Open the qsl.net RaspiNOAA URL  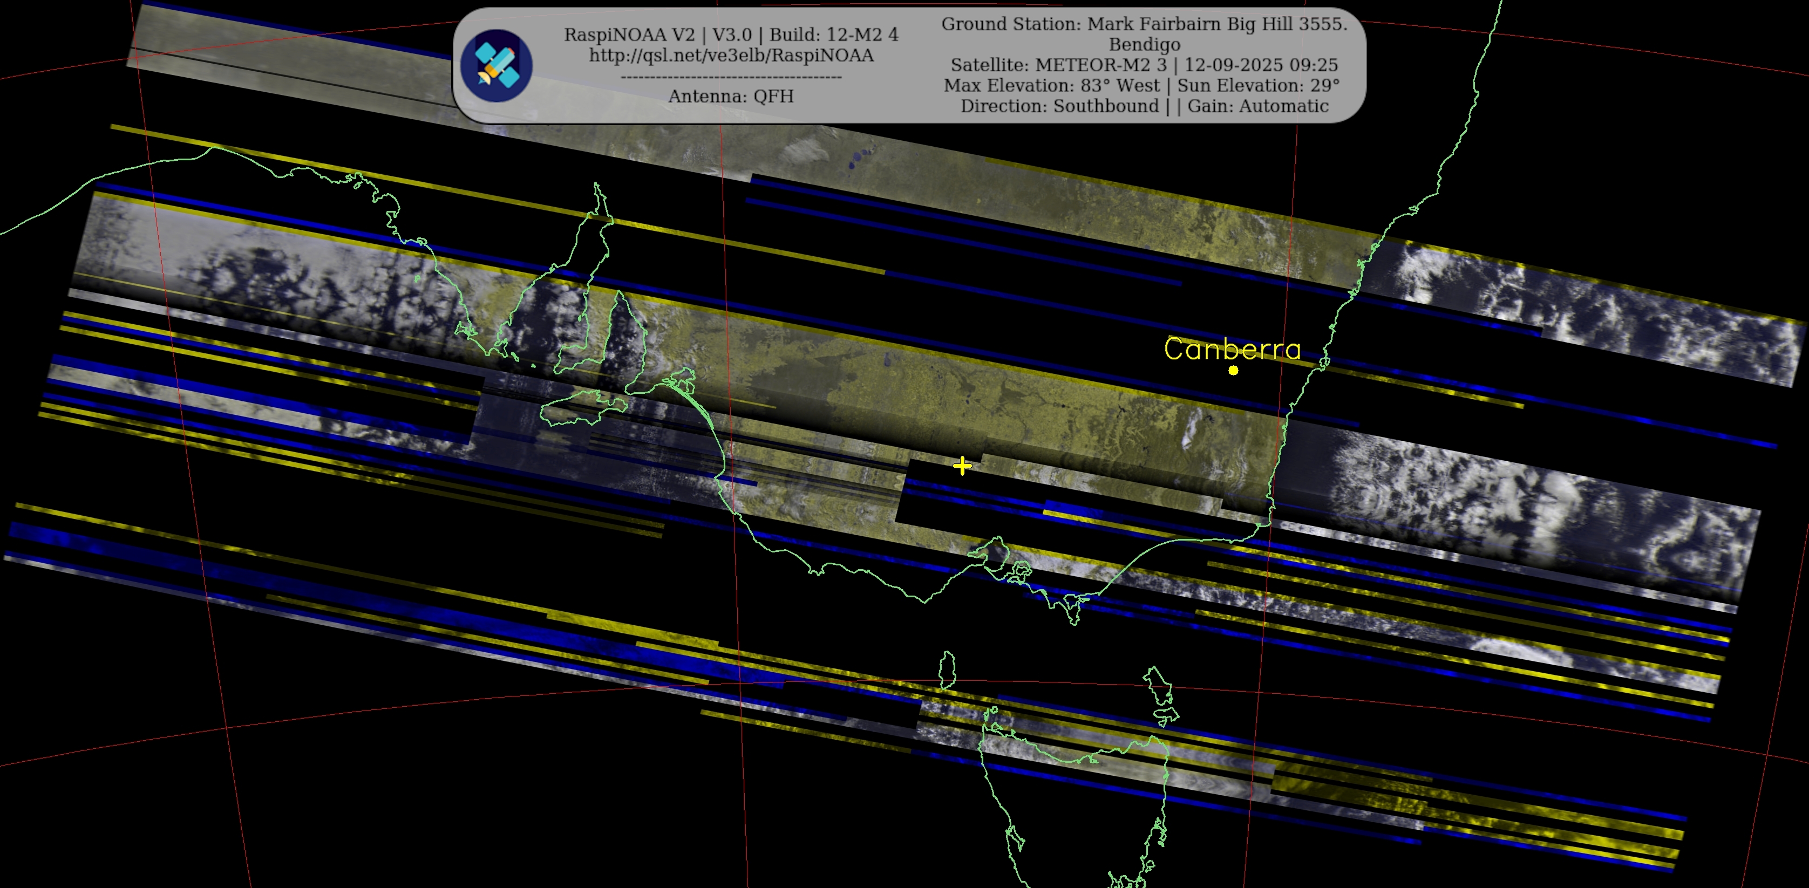731,56
